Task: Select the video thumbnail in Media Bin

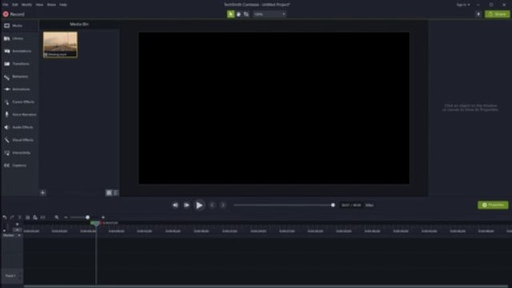Action: pos(61,45)
